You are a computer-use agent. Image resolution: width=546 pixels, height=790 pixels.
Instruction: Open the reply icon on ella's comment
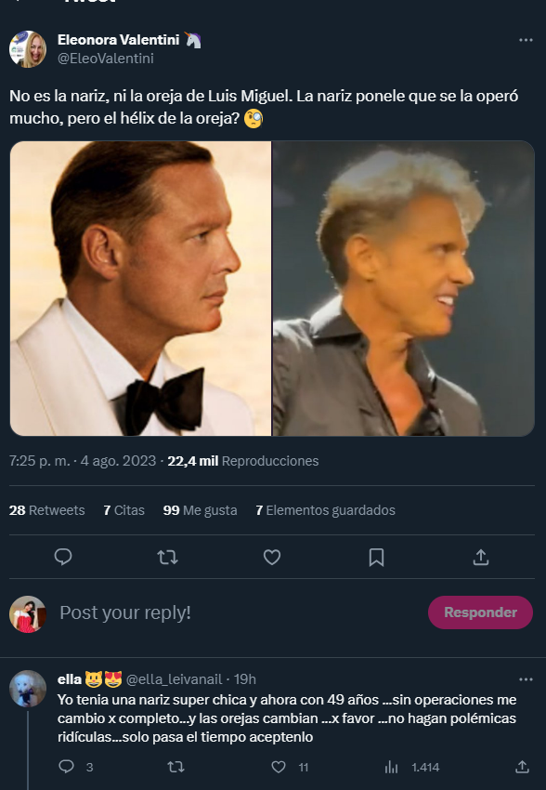coord(64,767)
